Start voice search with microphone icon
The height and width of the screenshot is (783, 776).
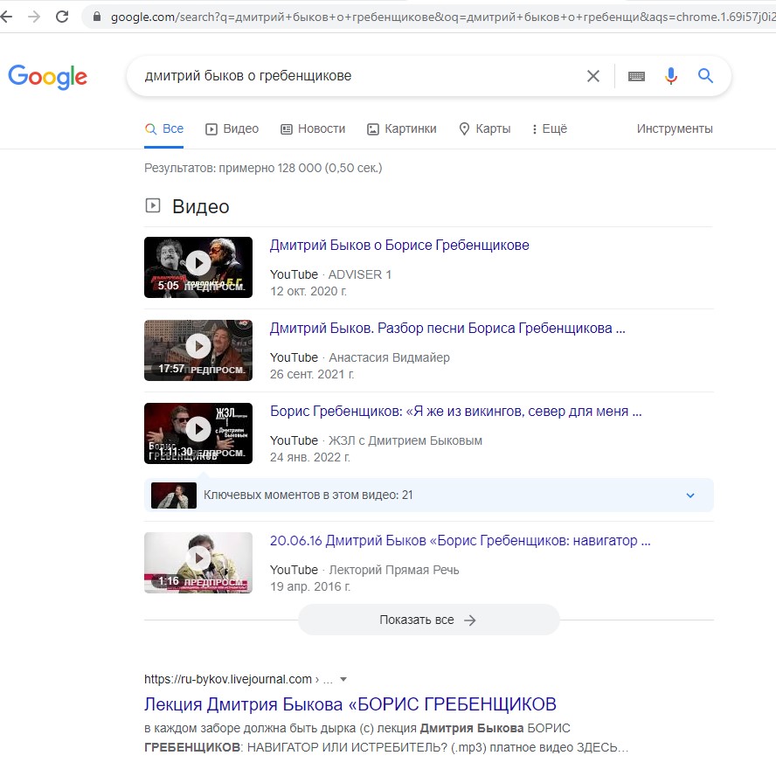point(670,76)
